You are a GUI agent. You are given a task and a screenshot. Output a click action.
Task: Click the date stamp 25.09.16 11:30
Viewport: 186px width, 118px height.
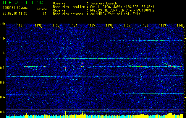click(15, 14)
